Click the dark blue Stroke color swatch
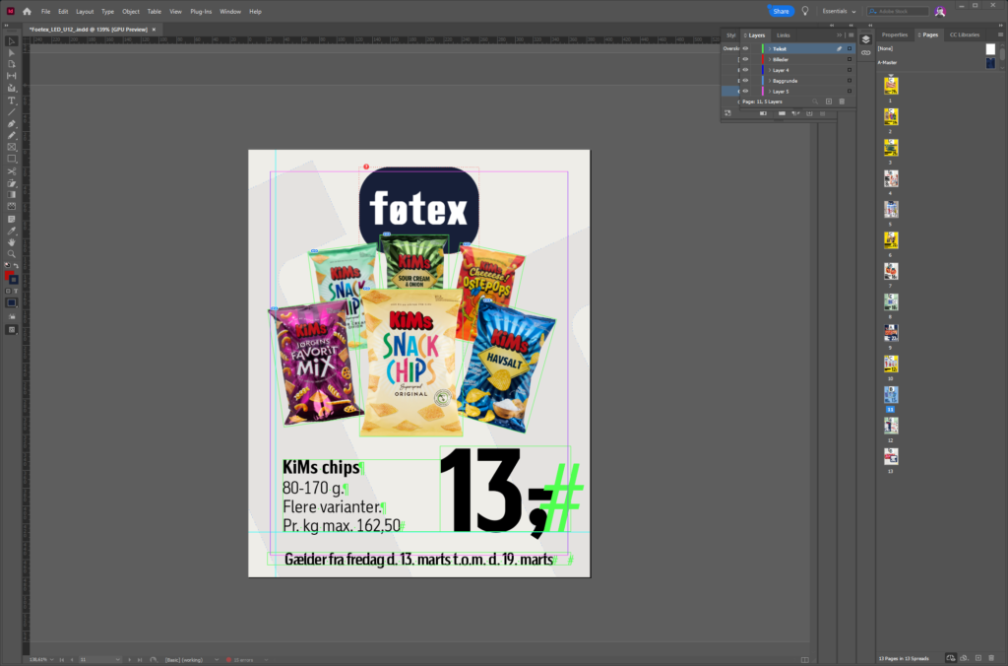Viewport: 1008px width, 666px height. point(14,280)
